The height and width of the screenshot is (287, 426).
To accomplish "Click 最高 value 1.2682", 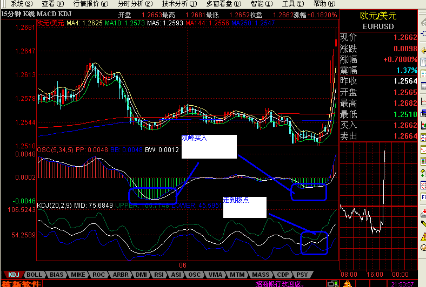I will pos(405,103).
